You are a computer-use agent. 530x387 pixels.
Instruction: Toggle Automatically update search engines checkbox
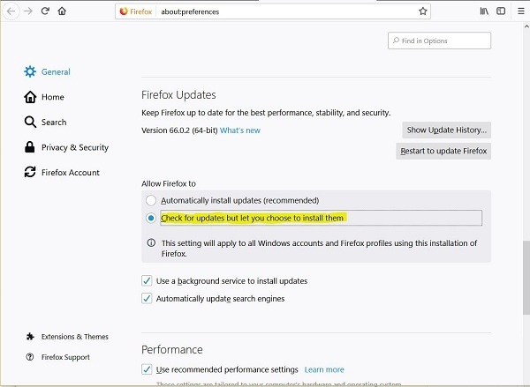coord(148,298)
